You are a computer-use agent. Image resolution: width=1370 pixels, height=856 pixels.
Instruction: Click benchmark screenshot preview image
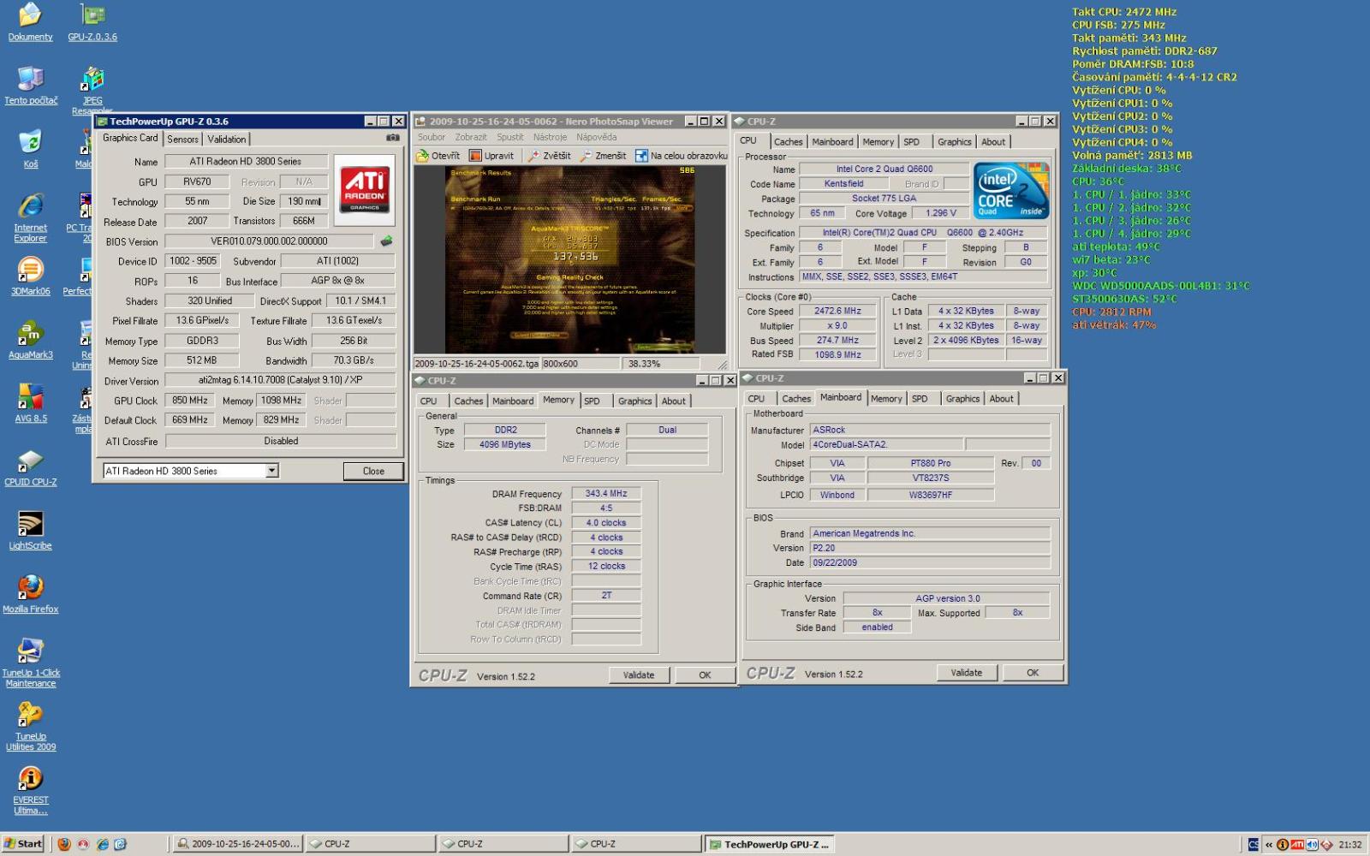pyautogui.click(x=569, y=259)
